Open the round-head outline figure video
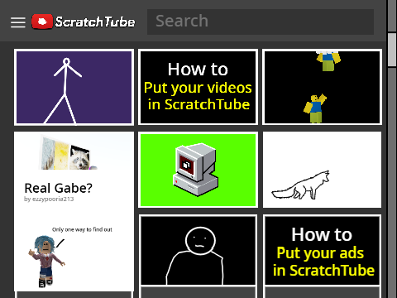This screenshot has width=397, height=298. 198,251
